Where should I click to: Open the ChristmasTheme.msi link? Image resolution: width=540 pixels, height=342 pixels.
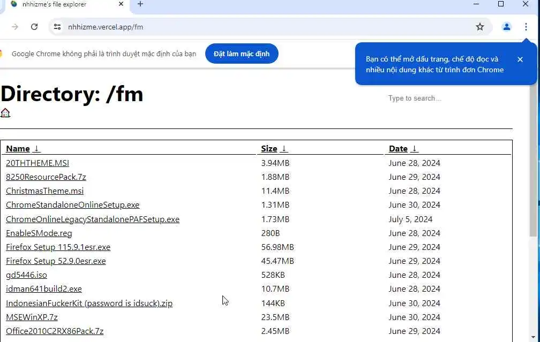(x=45, y=191)
